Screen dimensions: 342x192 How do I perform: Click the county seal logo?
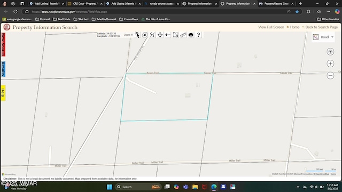(7, 27)
